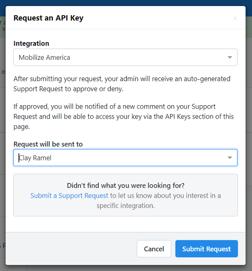Click the Didn't find what you were looking for heading
This screenshot has width=252, height=271.
[x=126, y=186]
